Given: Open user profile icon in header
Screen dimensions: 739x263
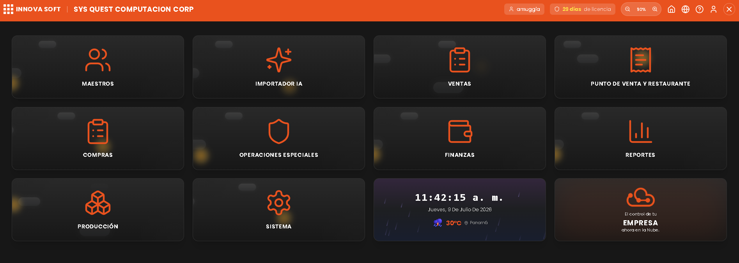Looking at the screenshot, I should pos(713,9).
